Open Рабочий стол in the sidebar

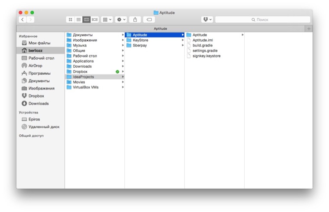click(41, 58)
